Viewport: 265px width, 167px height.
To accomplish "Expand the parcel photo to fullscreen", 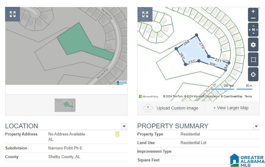I will [13, 14].
